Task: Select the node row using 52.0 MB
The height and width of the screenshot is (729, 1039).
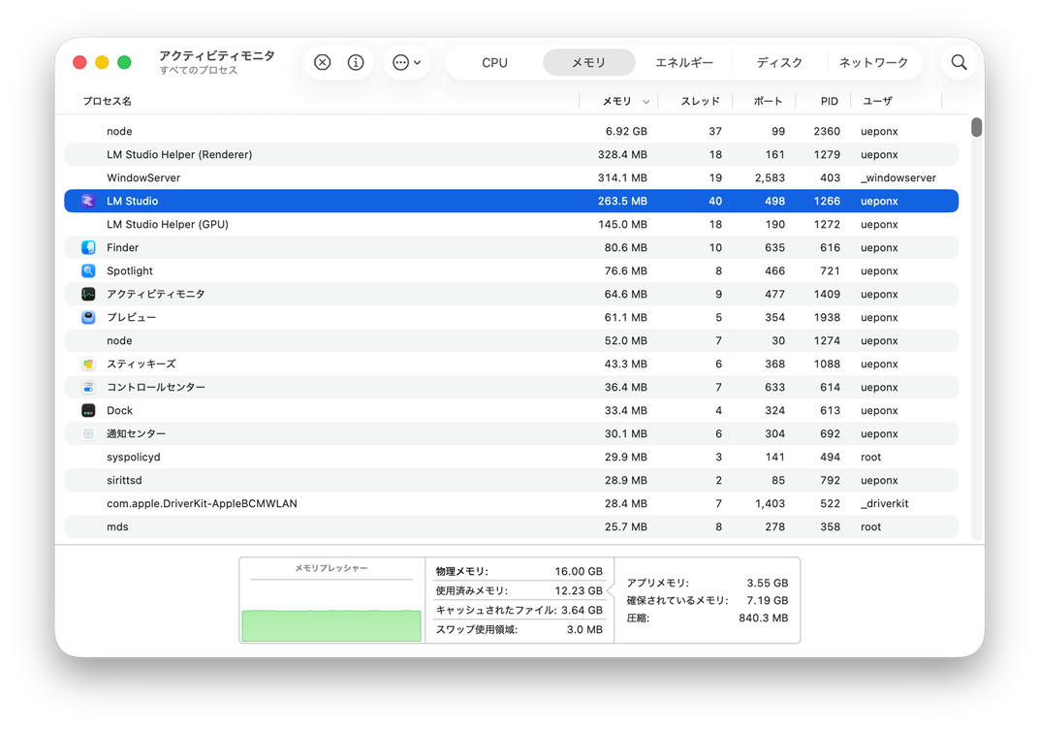Action: (511, 340)
